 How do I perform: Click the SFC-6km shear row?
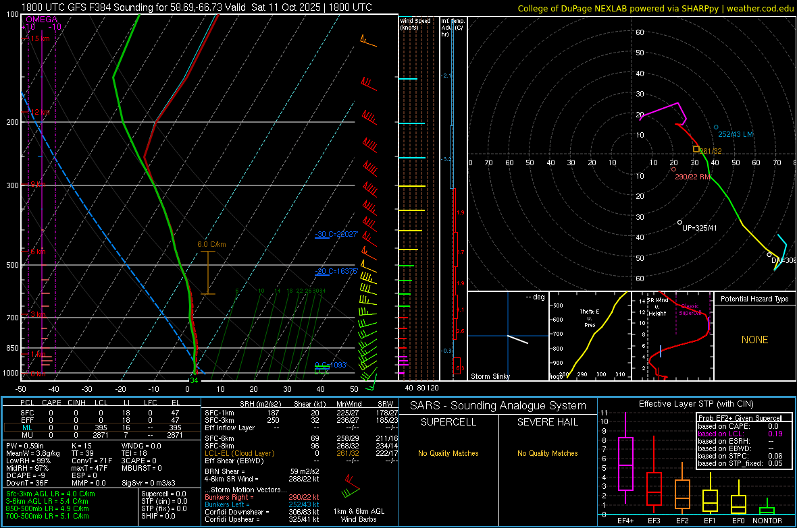(x=301, y=438)
